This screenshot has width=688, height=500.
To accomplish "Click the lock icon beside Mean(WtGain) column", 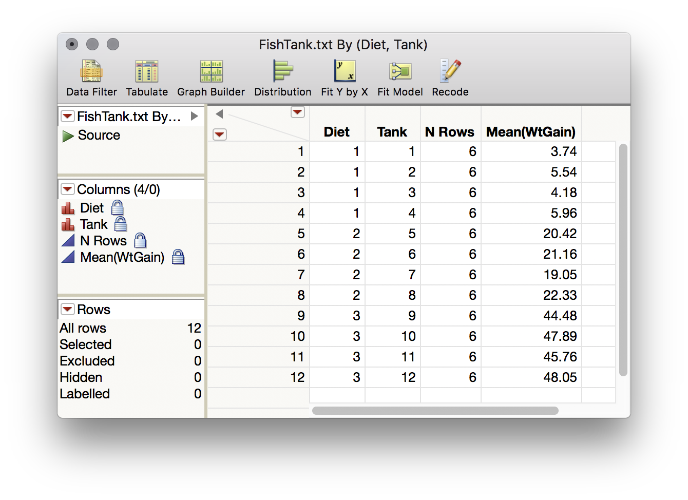I will pyautogui.click(x=178, y=257).
